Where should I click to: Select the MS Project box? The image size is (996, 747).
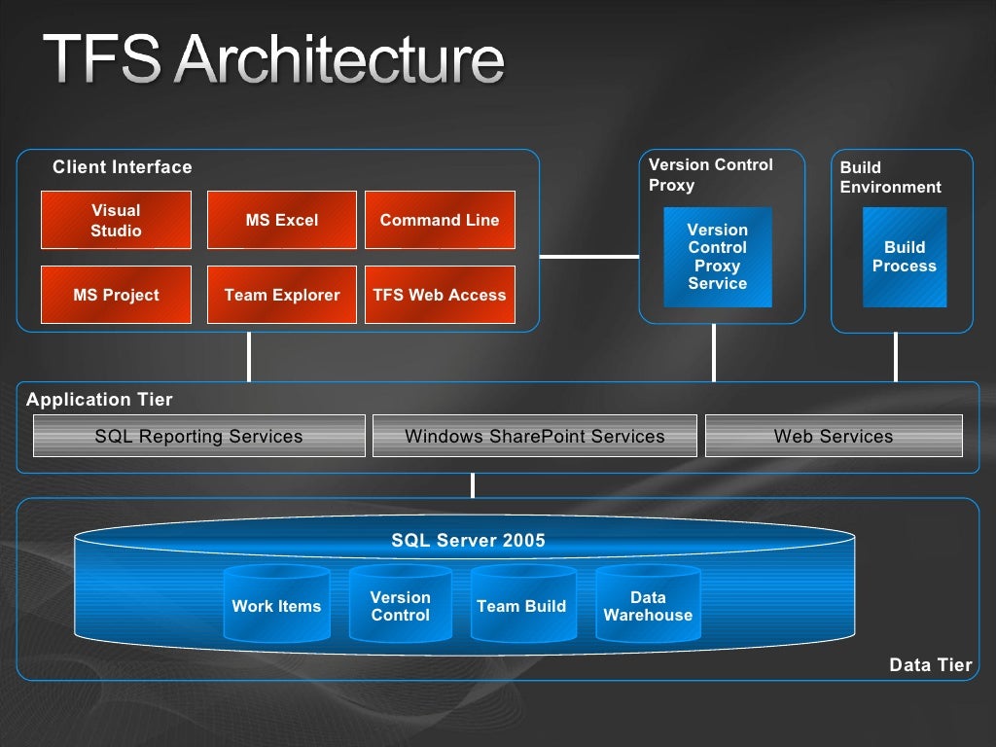(x=116, y=295)
